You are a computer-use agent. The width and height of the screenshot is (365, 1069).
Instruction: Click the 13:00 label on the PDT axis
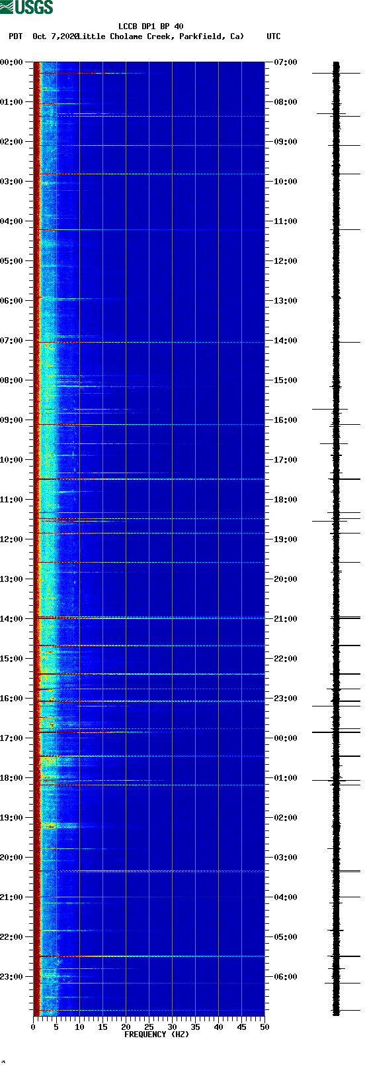[x=12, y=579]
